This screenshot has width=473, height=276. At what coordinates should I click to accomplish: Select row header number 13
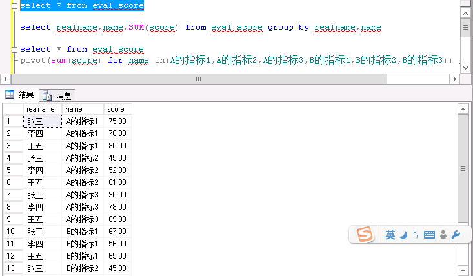[x=13, y=268]
